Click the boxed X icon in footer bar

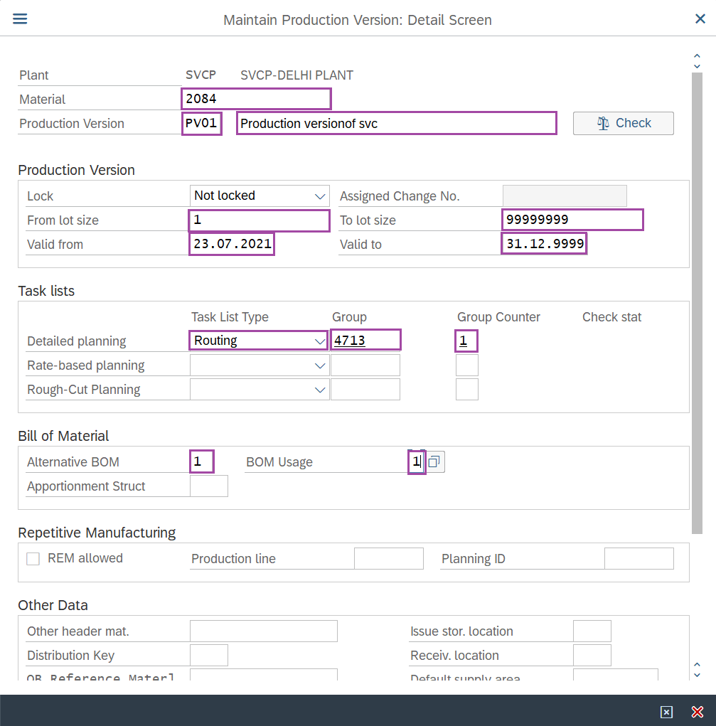666,712
